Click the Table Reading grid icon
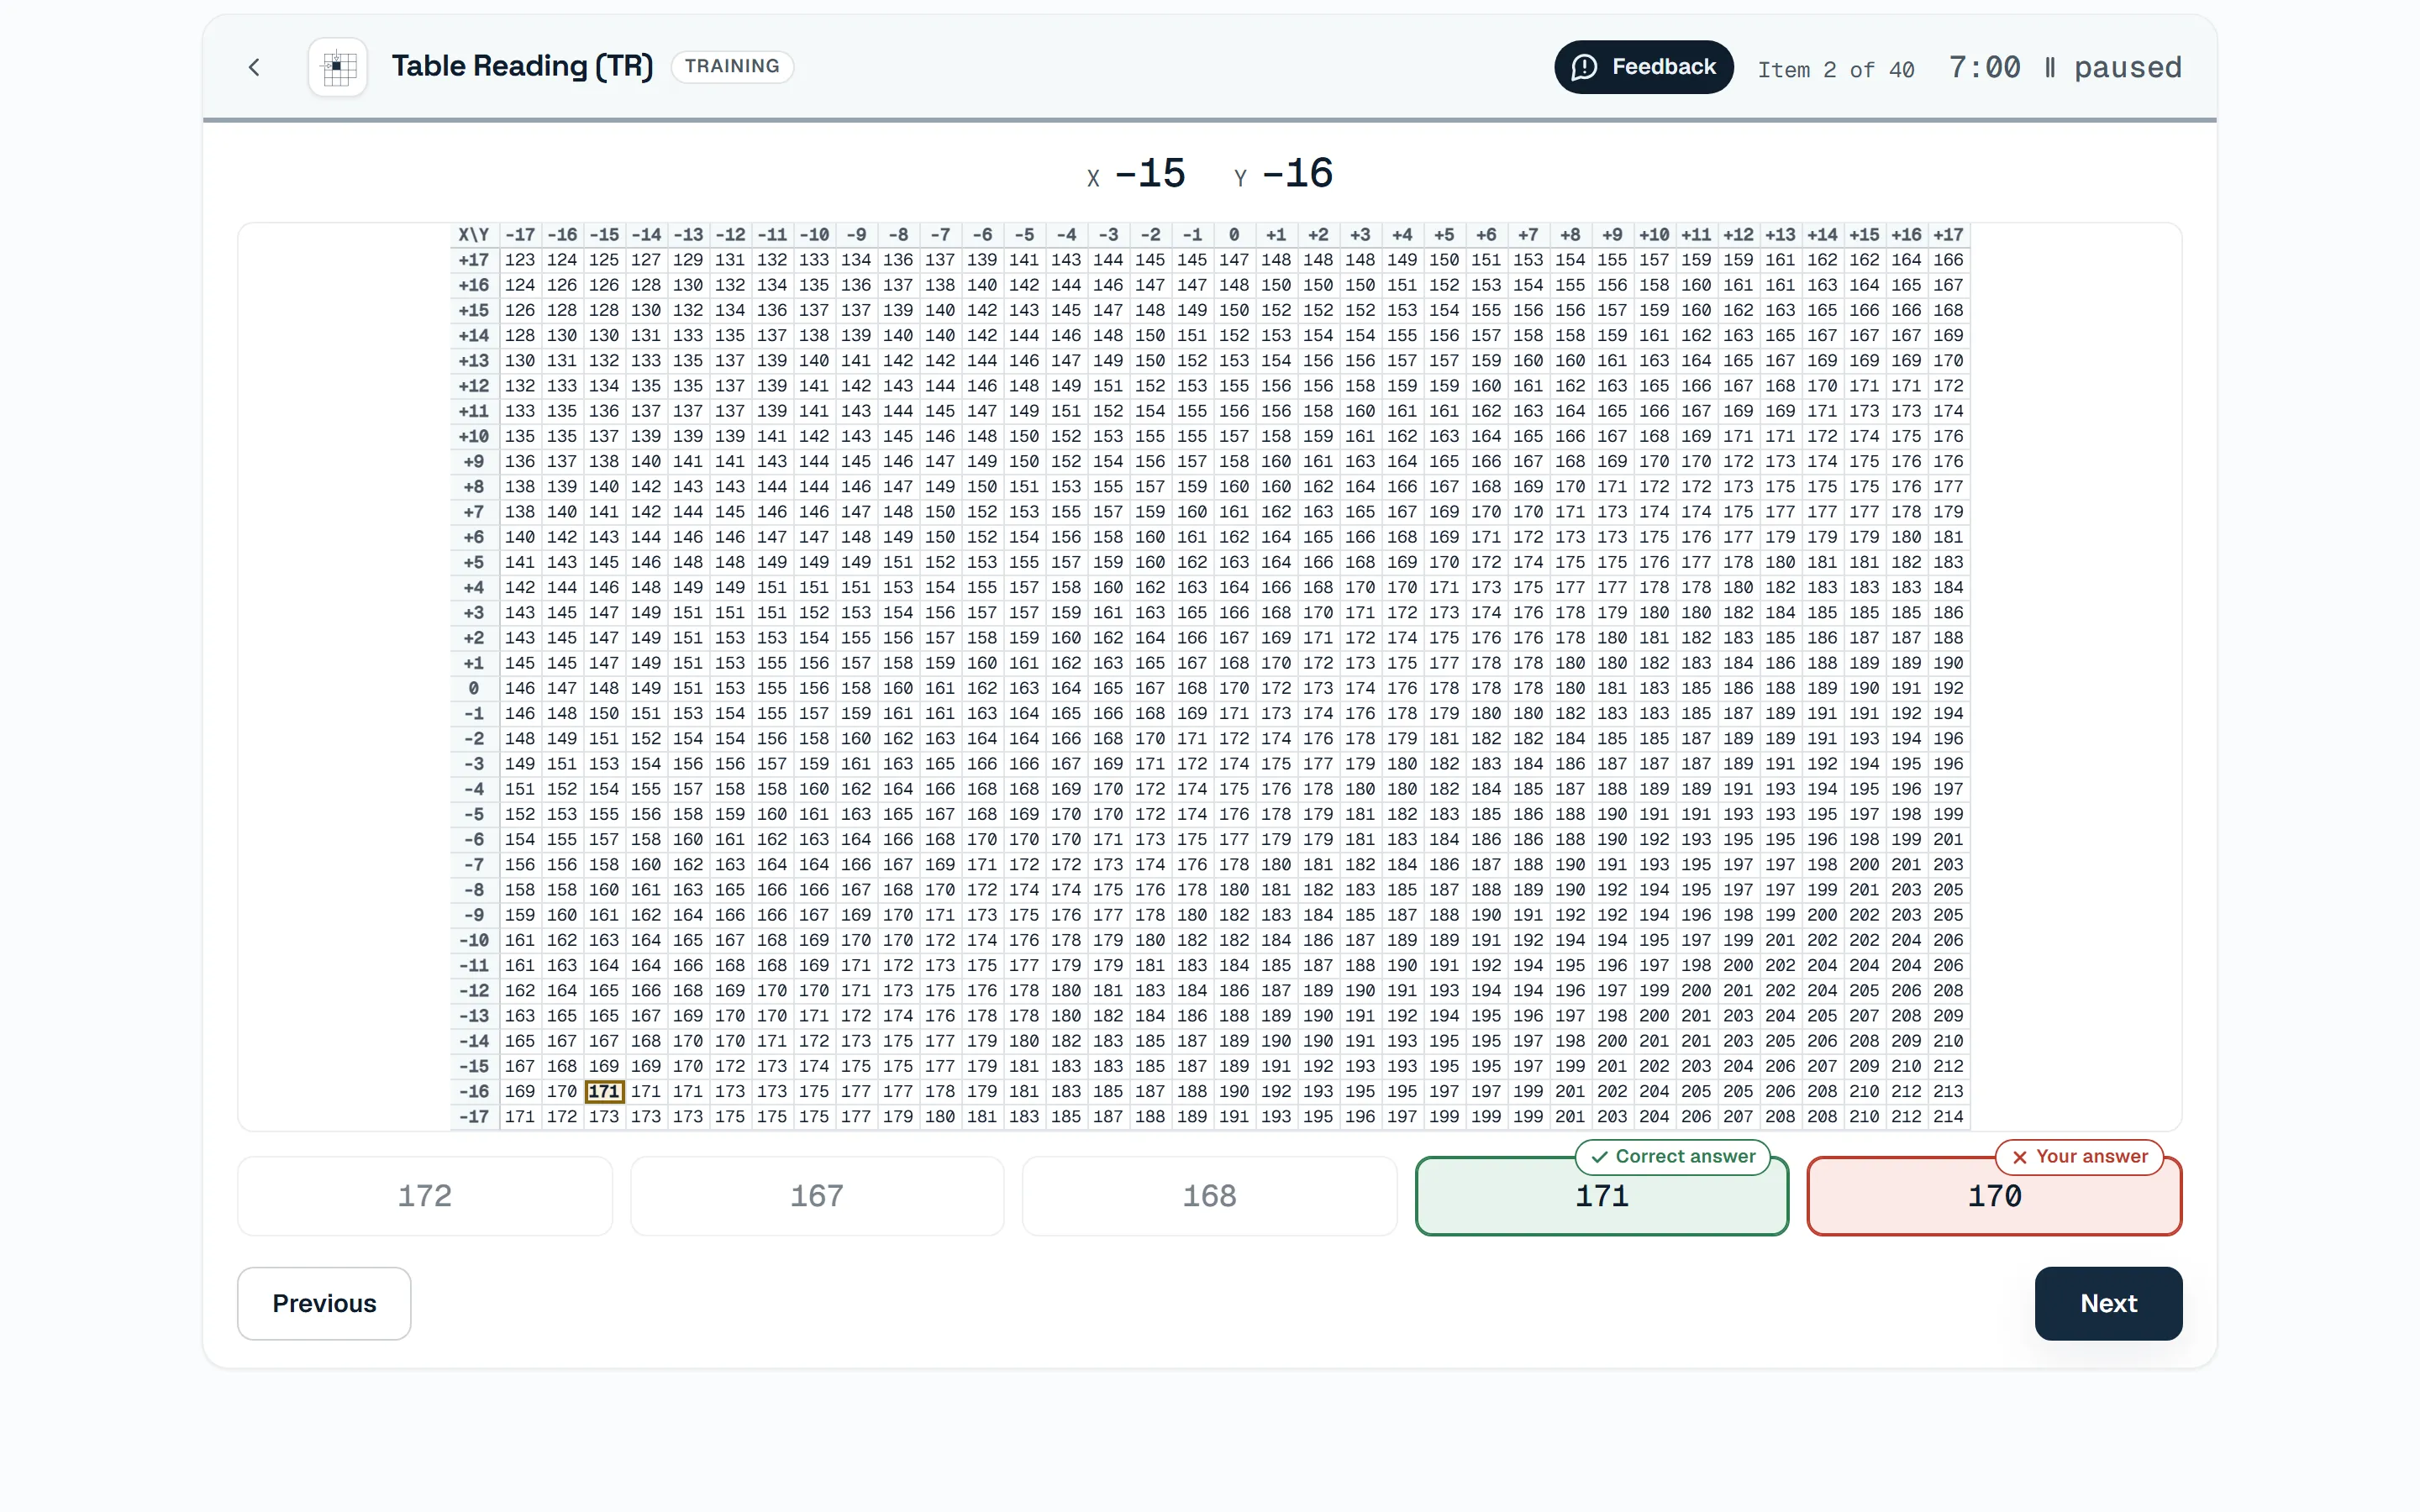Screen dimensions: 2420x1512 click(x=338, y=67)
